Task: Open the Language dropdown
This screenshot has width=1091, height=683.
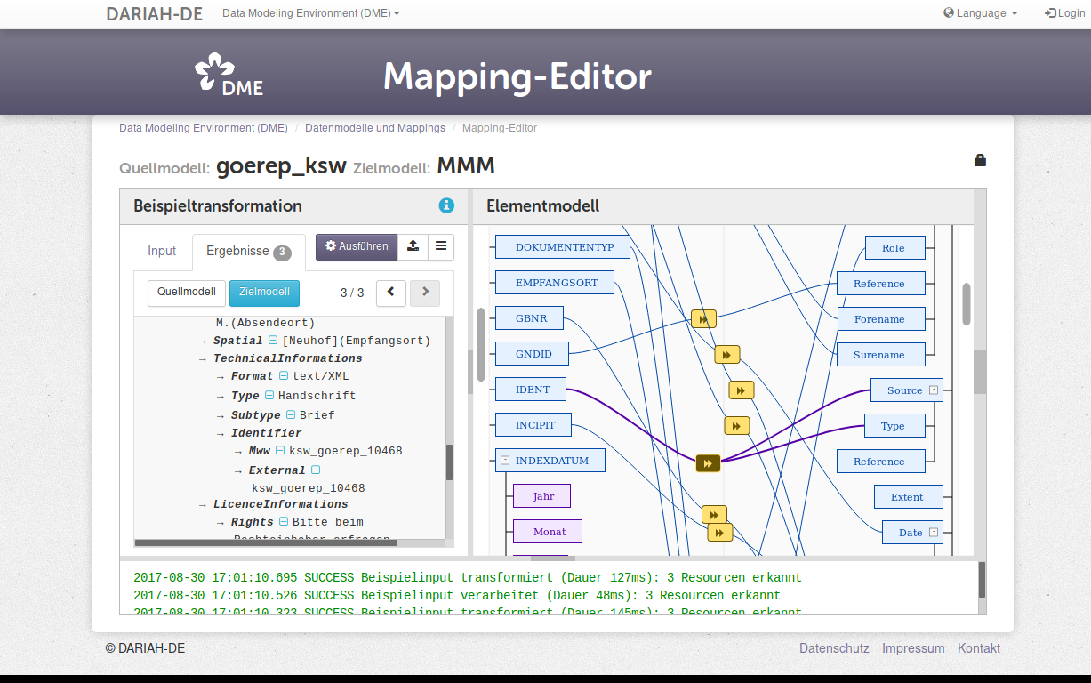Action: (x=981, y=13)
